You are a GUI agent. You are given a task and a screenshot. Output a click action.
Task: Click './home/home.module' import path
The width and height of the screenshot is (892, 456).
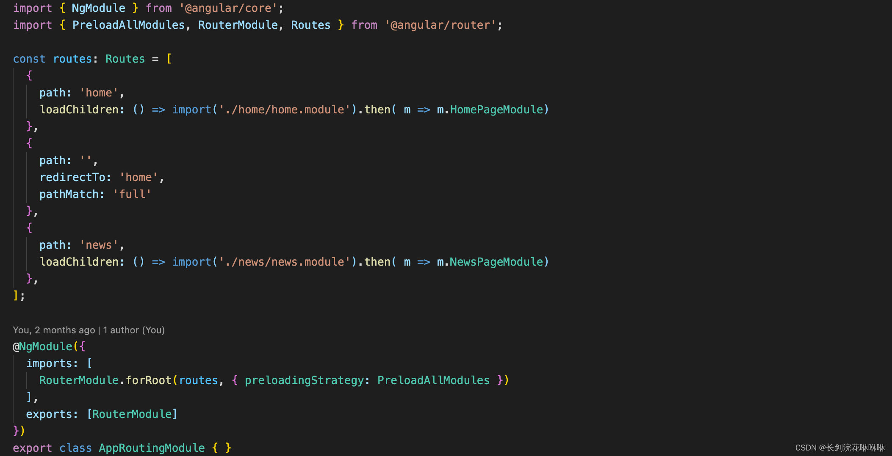tap(284, 110)
